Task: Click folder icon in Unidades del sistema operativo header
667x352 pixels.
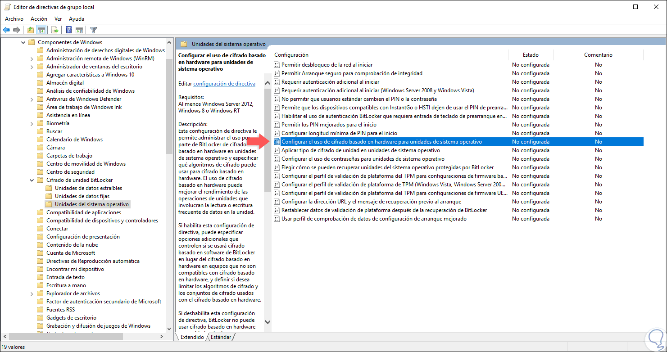Action: pos(184,44)
